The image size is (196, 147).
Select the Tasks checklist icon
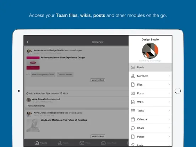(x=133, y=111)
